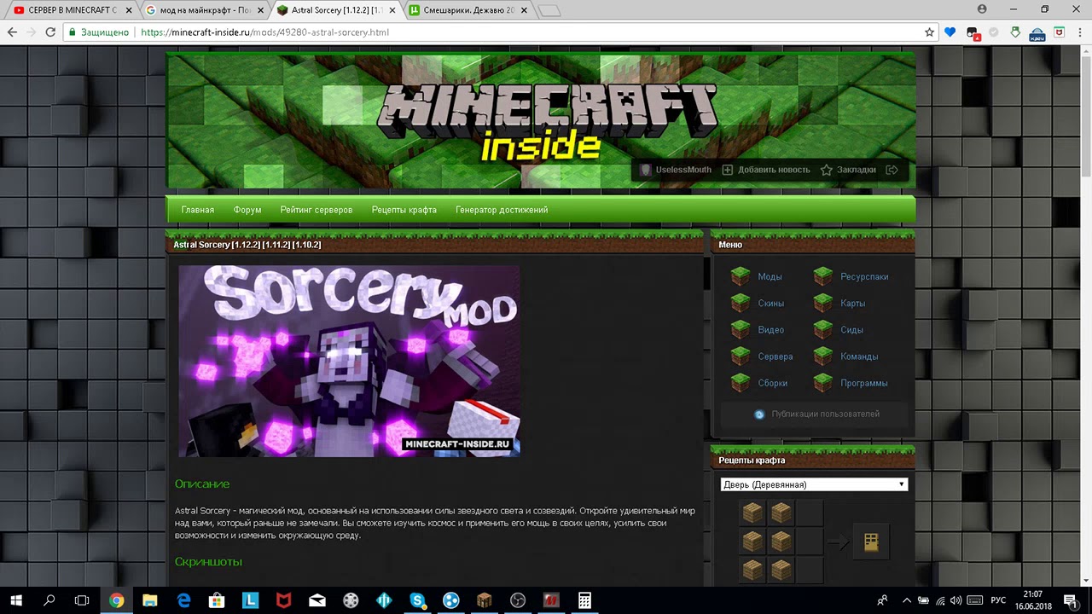Click the Astral Sorcery [1.12.2] article title
This screenshot has width=1092, height=614.
tap(247, 245)
